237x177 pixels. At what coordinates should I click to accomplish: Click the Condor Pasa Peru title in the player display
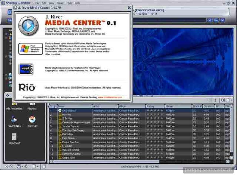[150, 10]
